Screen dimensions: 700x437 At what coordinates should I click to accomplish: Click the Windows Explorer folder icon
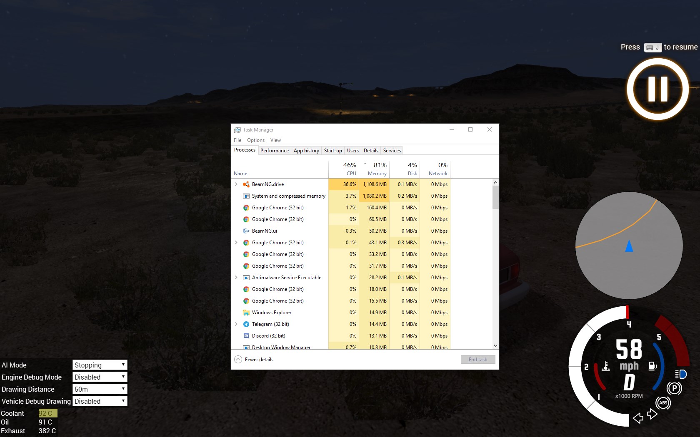[x=246, y=313]
